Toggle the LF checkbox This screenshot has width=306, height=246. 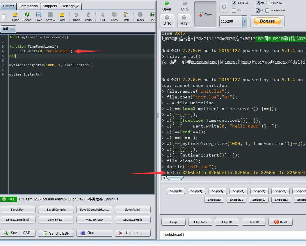[258, 10]
